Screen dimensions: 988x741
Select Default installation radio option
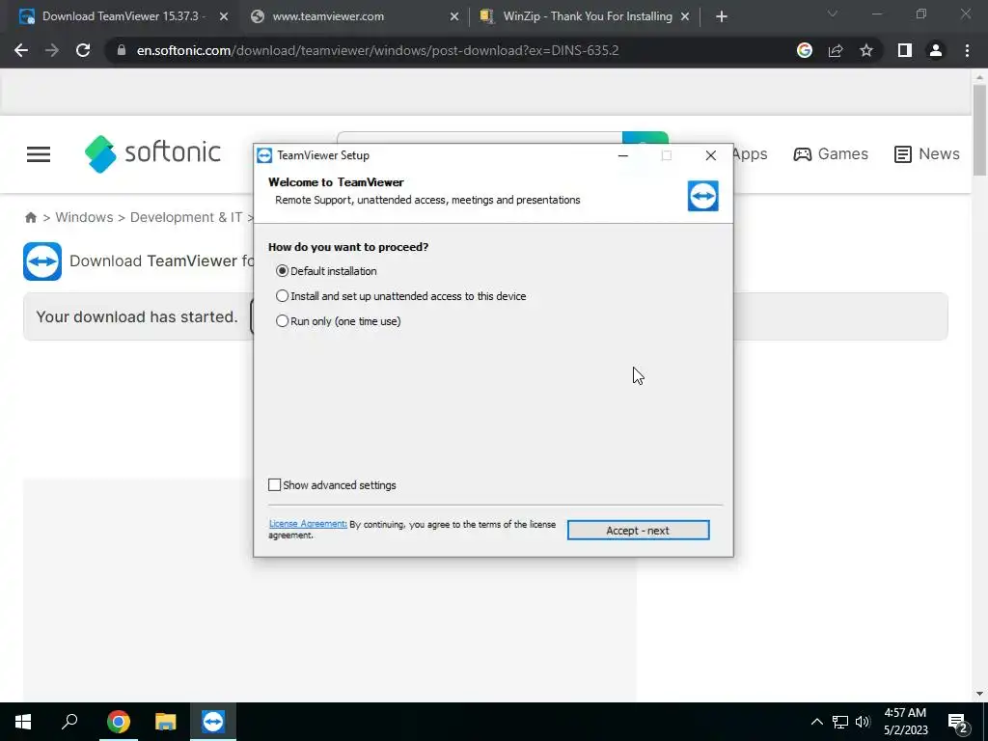pos(326,271)
